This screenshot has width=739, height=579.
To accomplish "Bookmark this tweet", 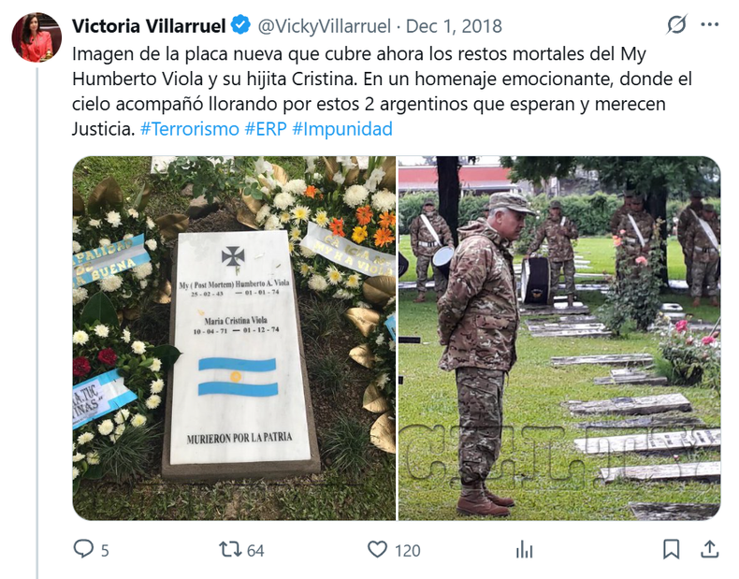I will pos(671,549).
